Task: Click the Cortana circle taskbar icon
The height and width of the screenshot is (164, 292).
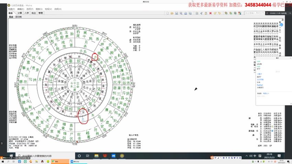Action: tap(79, 156)
